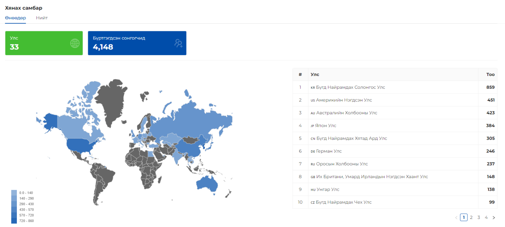
Task: Open page 3 of the country table
Action: point(478,218)
